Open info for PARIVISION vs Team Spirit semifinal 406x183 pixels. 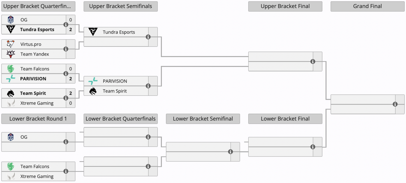click(148, 86)
